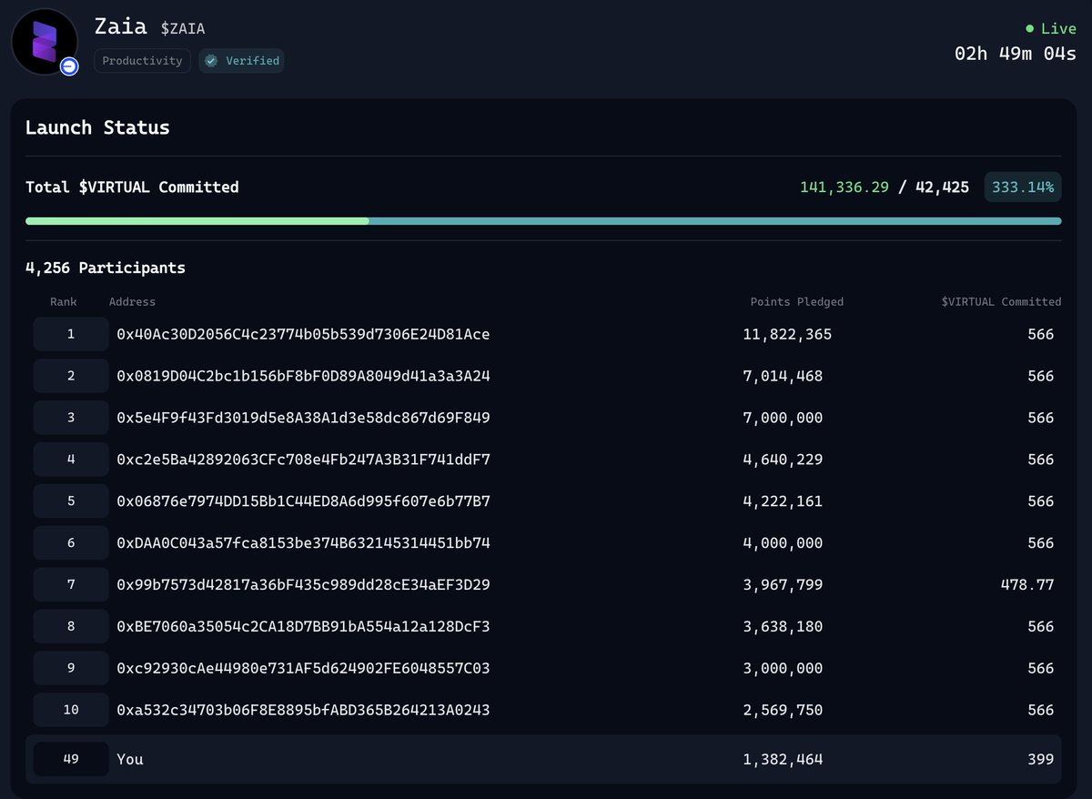Click points value 3,967,799
This screenshot has width=1092, height=799.
783,585
